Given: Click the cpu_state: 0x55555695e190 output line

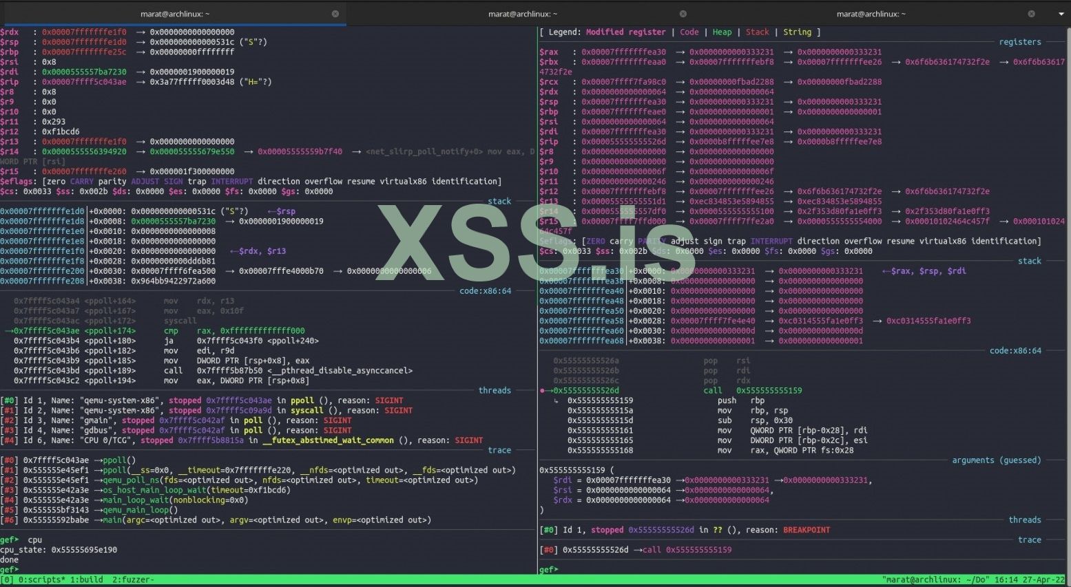Looking at the screenshot, I should tap(59, 551).
